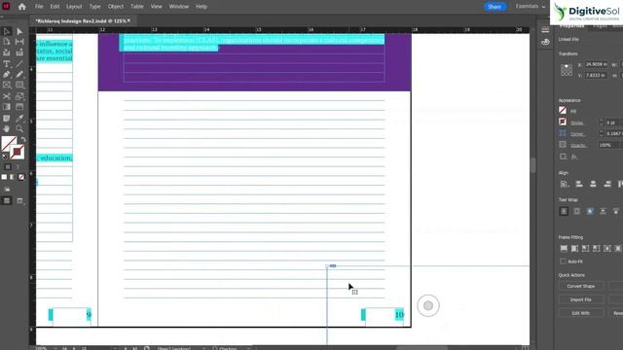Open the File menu
Image resolution: width=623 pixels, height=350 pixels.
pos(39,7)
